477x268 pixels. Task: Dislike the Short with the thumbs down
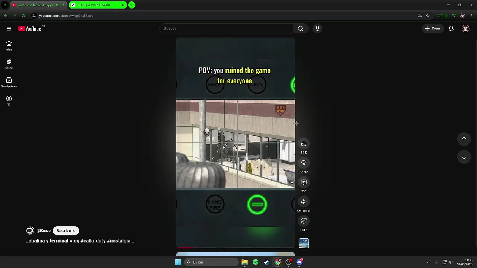(x=304, y=163)
